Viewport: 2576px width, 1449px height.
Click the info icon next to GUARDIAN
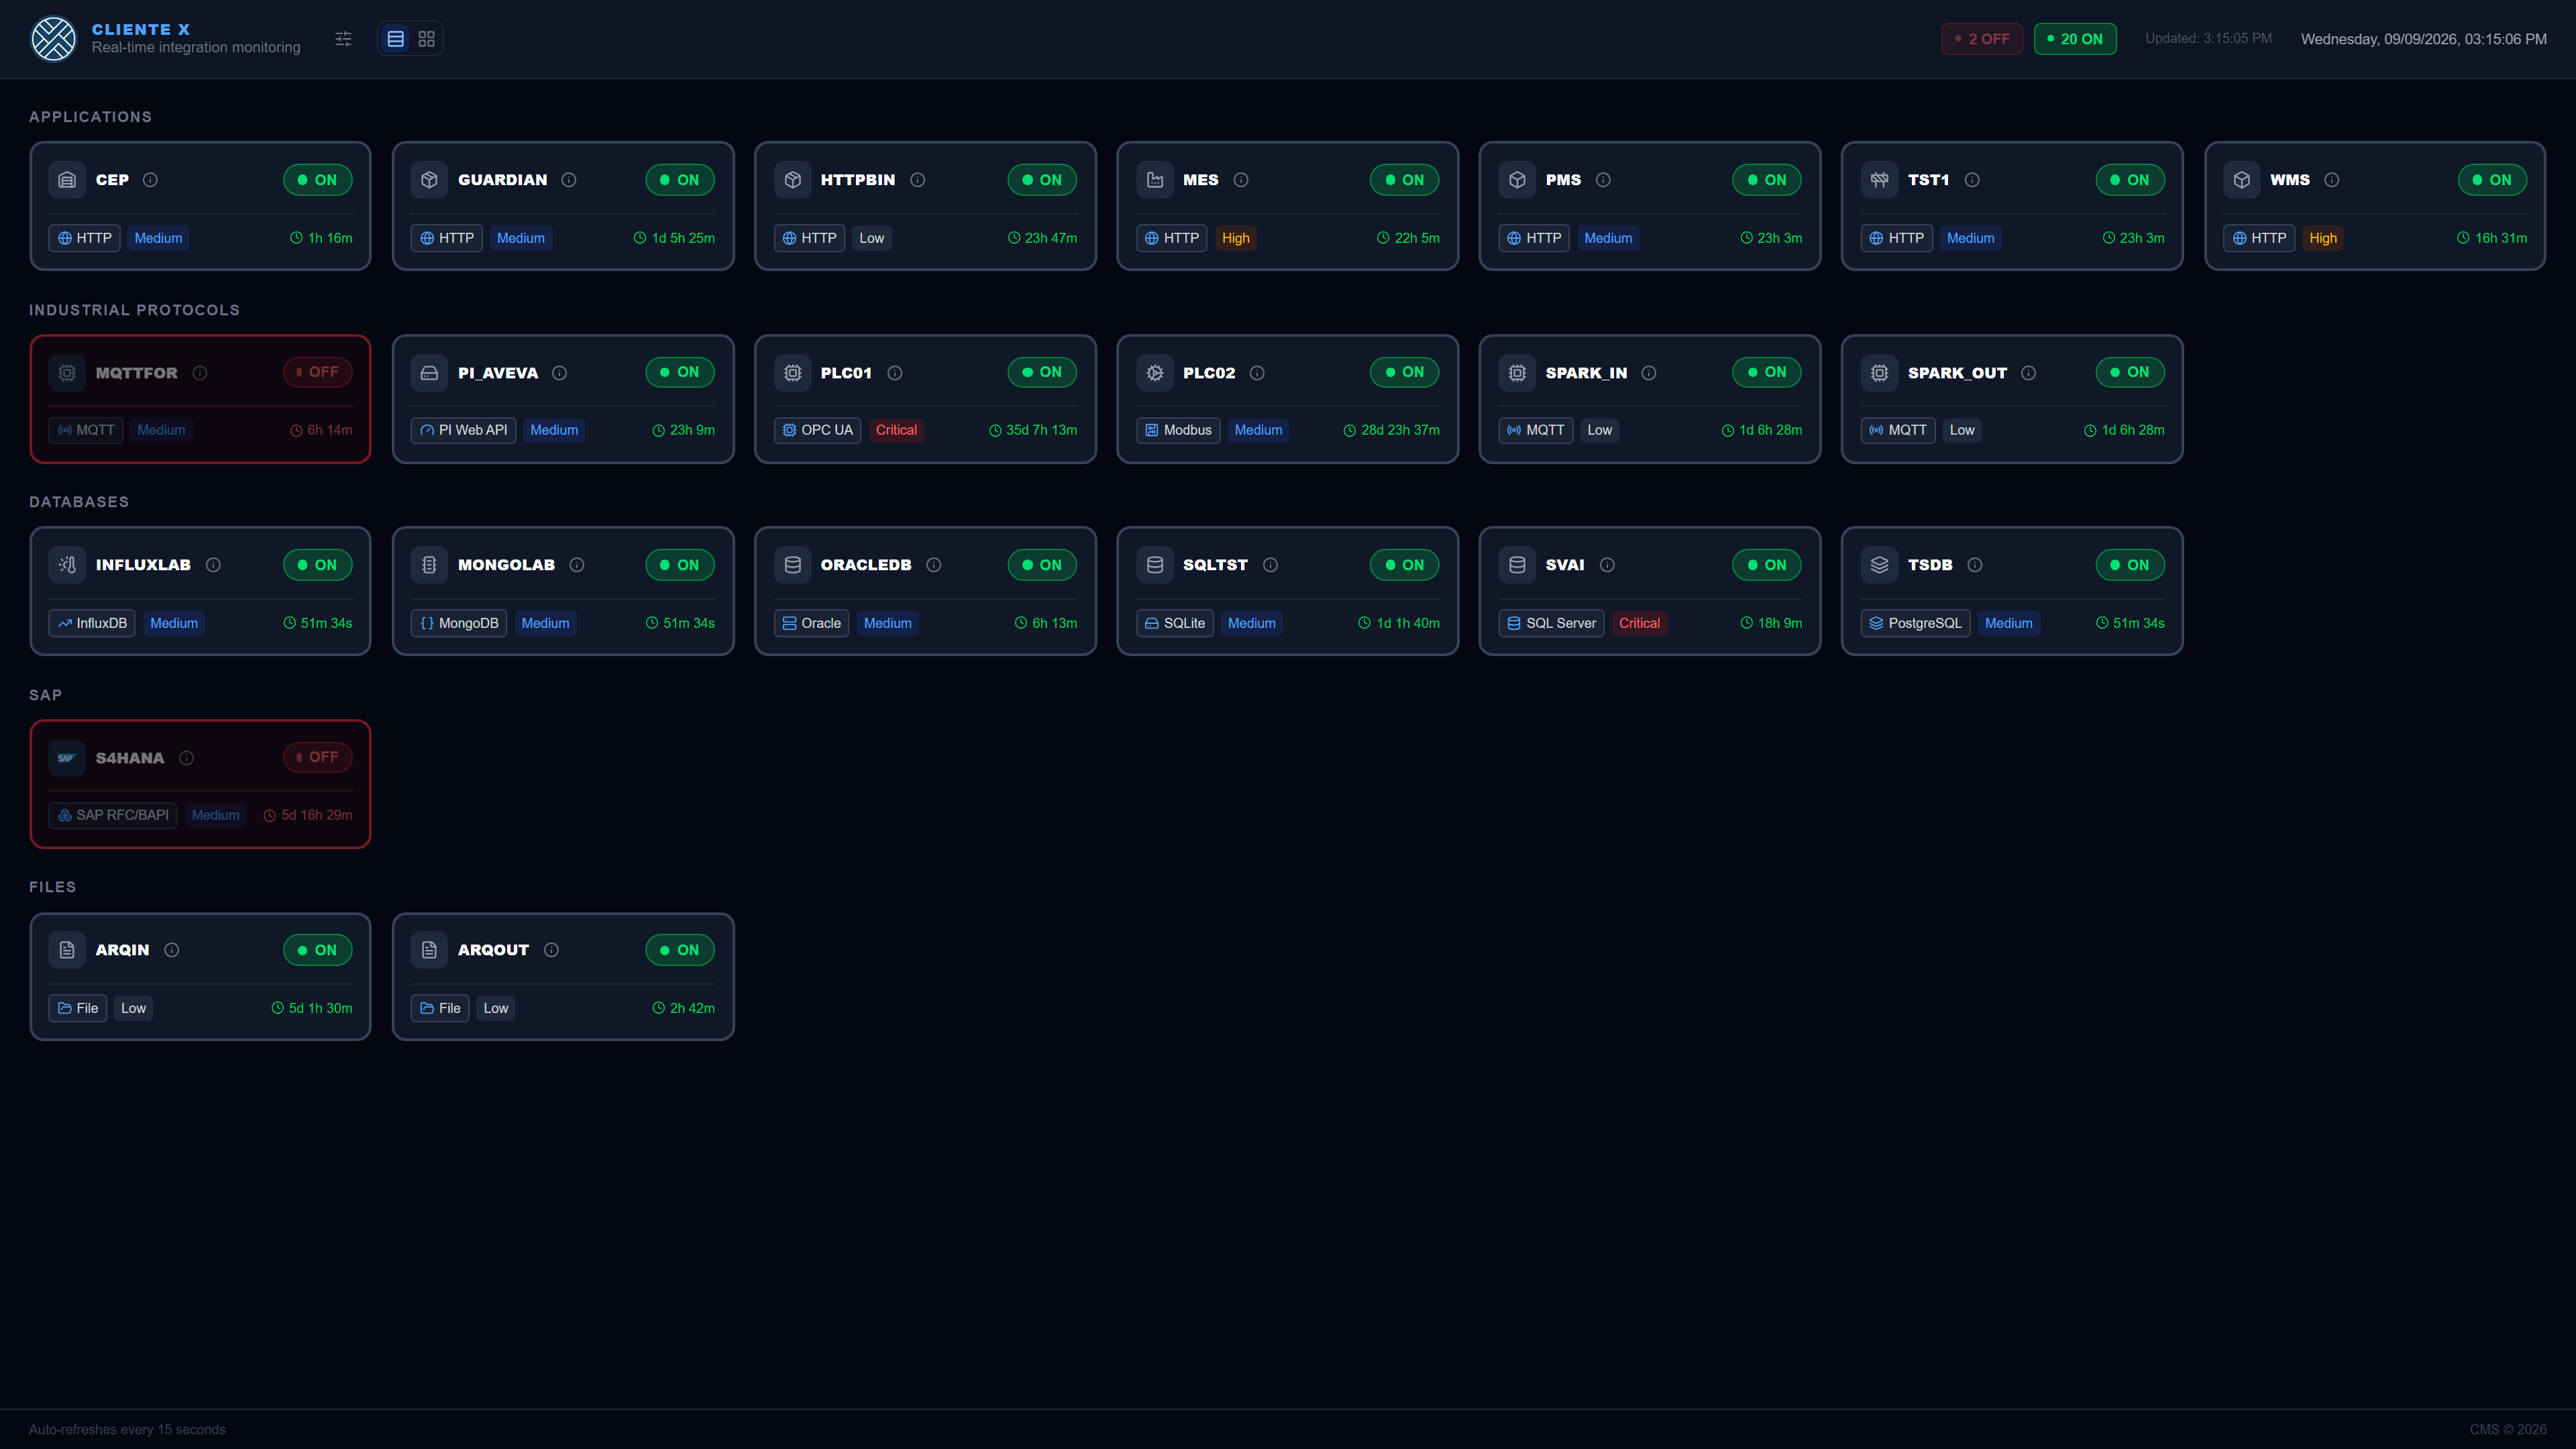coord(569,180)
